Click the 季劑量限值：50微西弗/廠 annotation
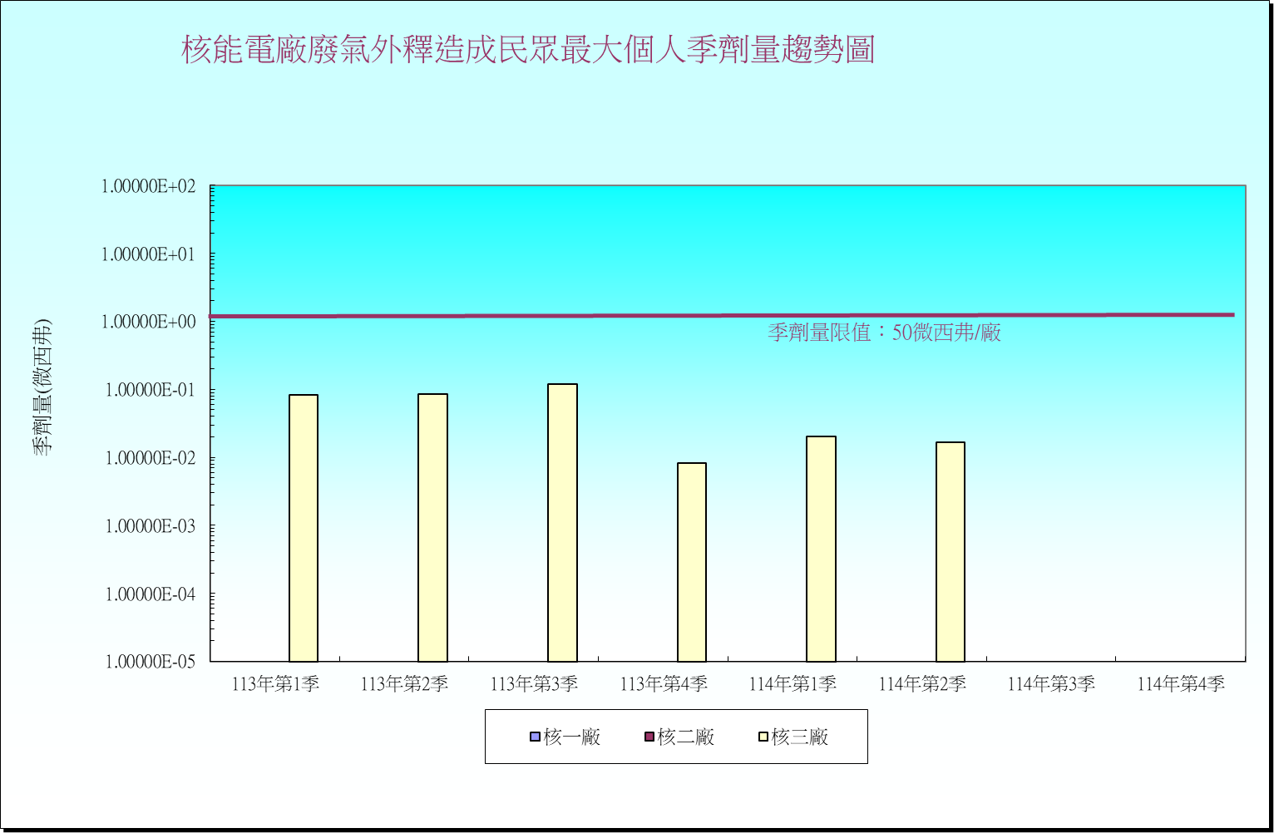 pos(886,332)
